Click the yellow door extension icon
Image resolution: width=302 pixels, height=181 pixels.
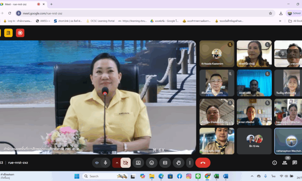point(8,33)
